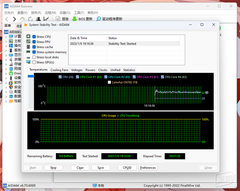Enable Stress local disks checkbox

pos(34,57)
